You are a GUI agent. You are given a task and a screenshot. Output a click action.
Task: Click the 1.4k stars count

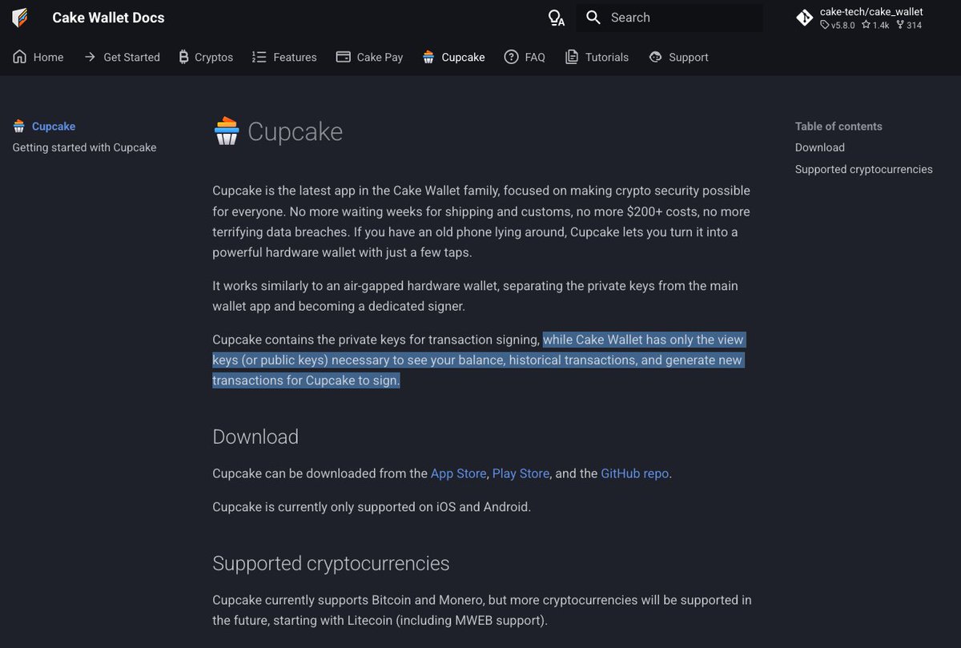click(x=875, y=25)
